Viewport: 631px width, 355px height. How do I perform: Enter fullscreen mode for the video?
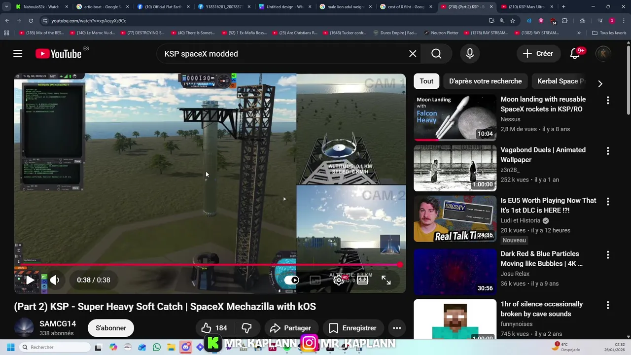click(x=386, y=280)
